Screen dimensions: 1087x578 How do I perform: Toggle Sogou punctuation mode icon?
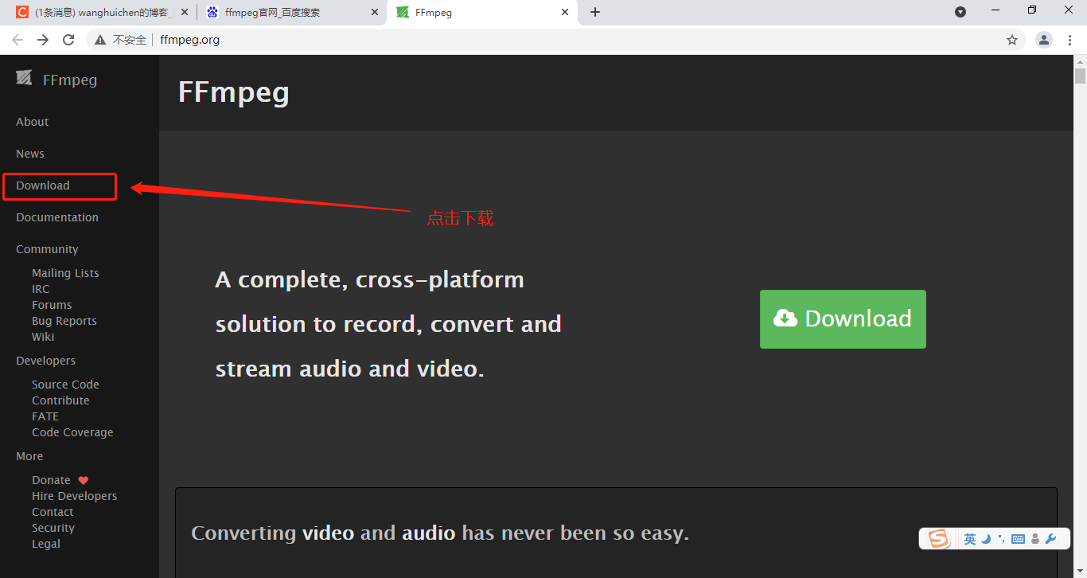coord(1001,539)
